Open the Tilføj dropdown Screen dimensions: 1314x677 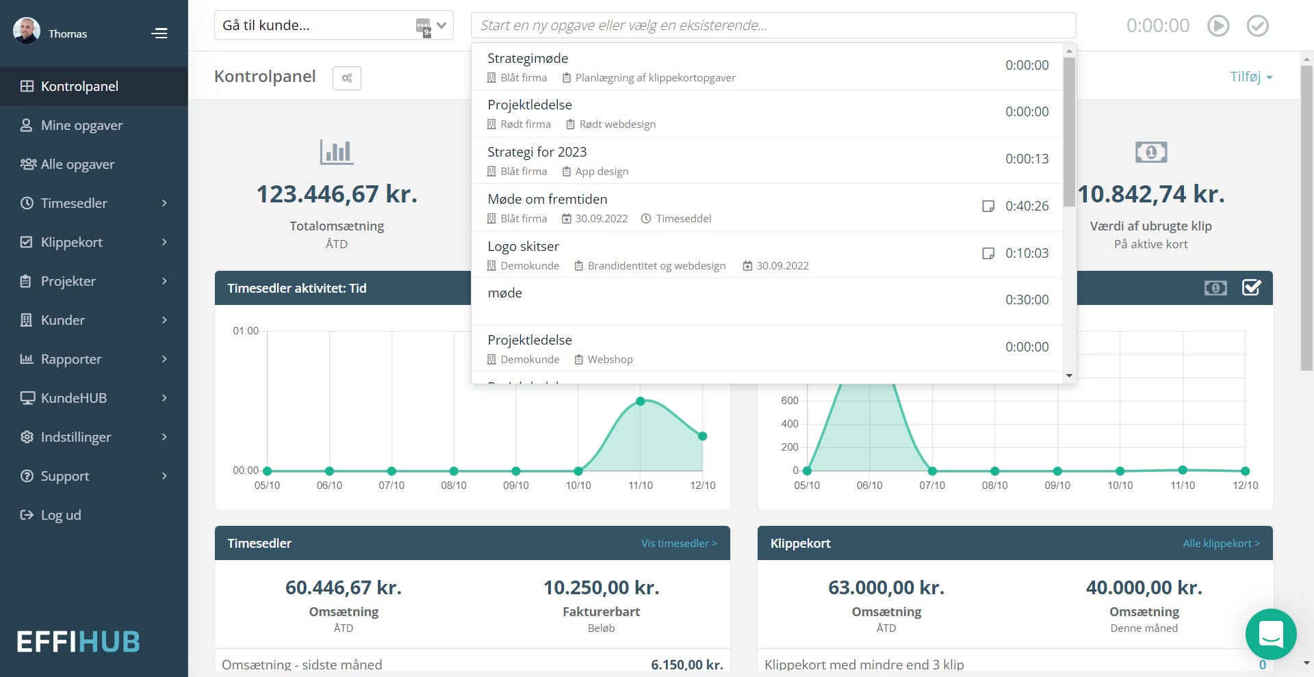point(1251,77)
